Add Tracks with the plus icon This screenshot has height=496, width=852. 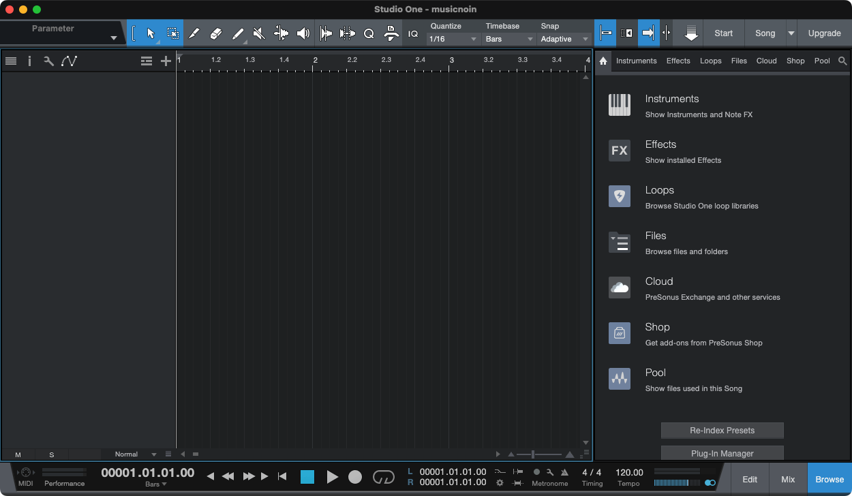(x=166, y=61)
